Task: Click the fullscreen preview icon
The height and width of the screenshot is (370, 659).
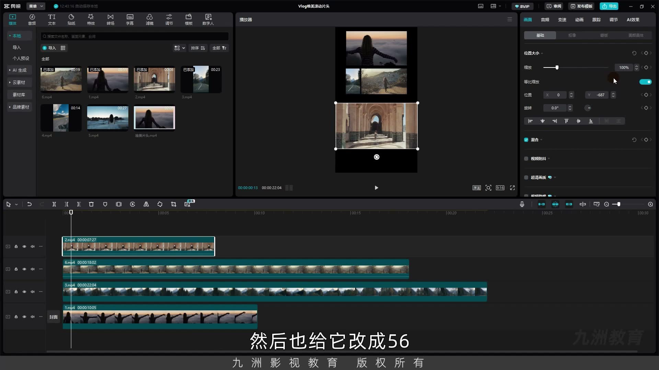Action: point(512,188)
